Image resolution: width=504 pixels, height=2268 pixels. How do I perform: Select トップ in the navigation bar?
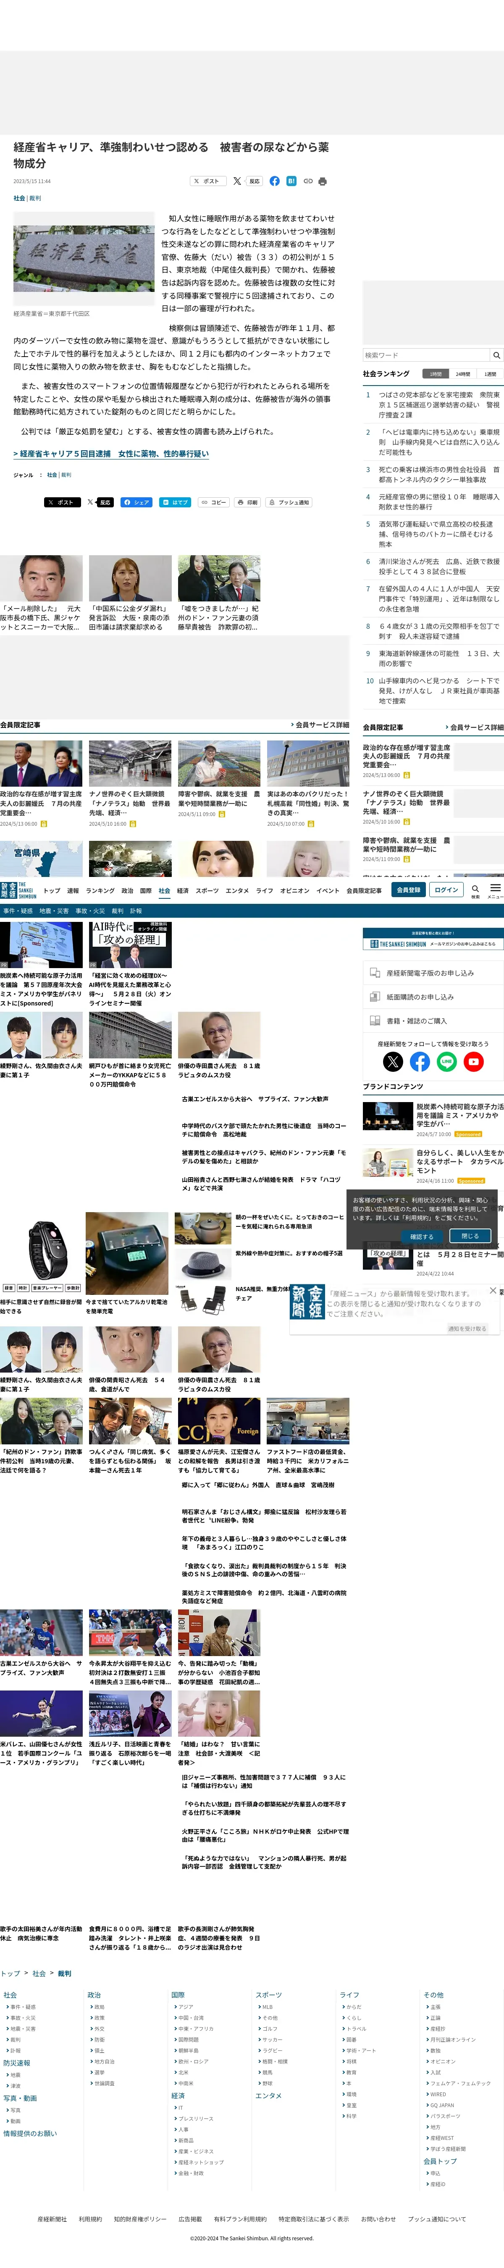[52, 891]
